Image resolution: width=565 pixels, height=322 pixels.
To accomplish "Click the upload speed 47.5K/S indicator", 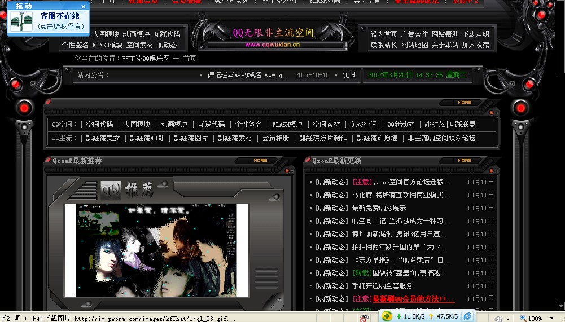I will pos(443,316).
